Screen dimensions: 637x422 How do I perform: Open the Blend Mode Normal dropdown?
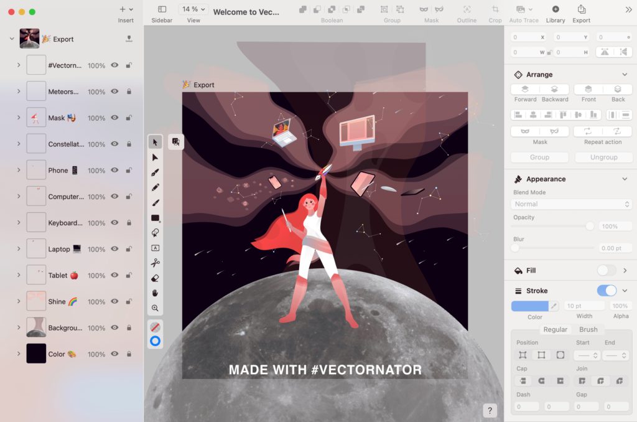pyautogui.click(x=571, y=204)
